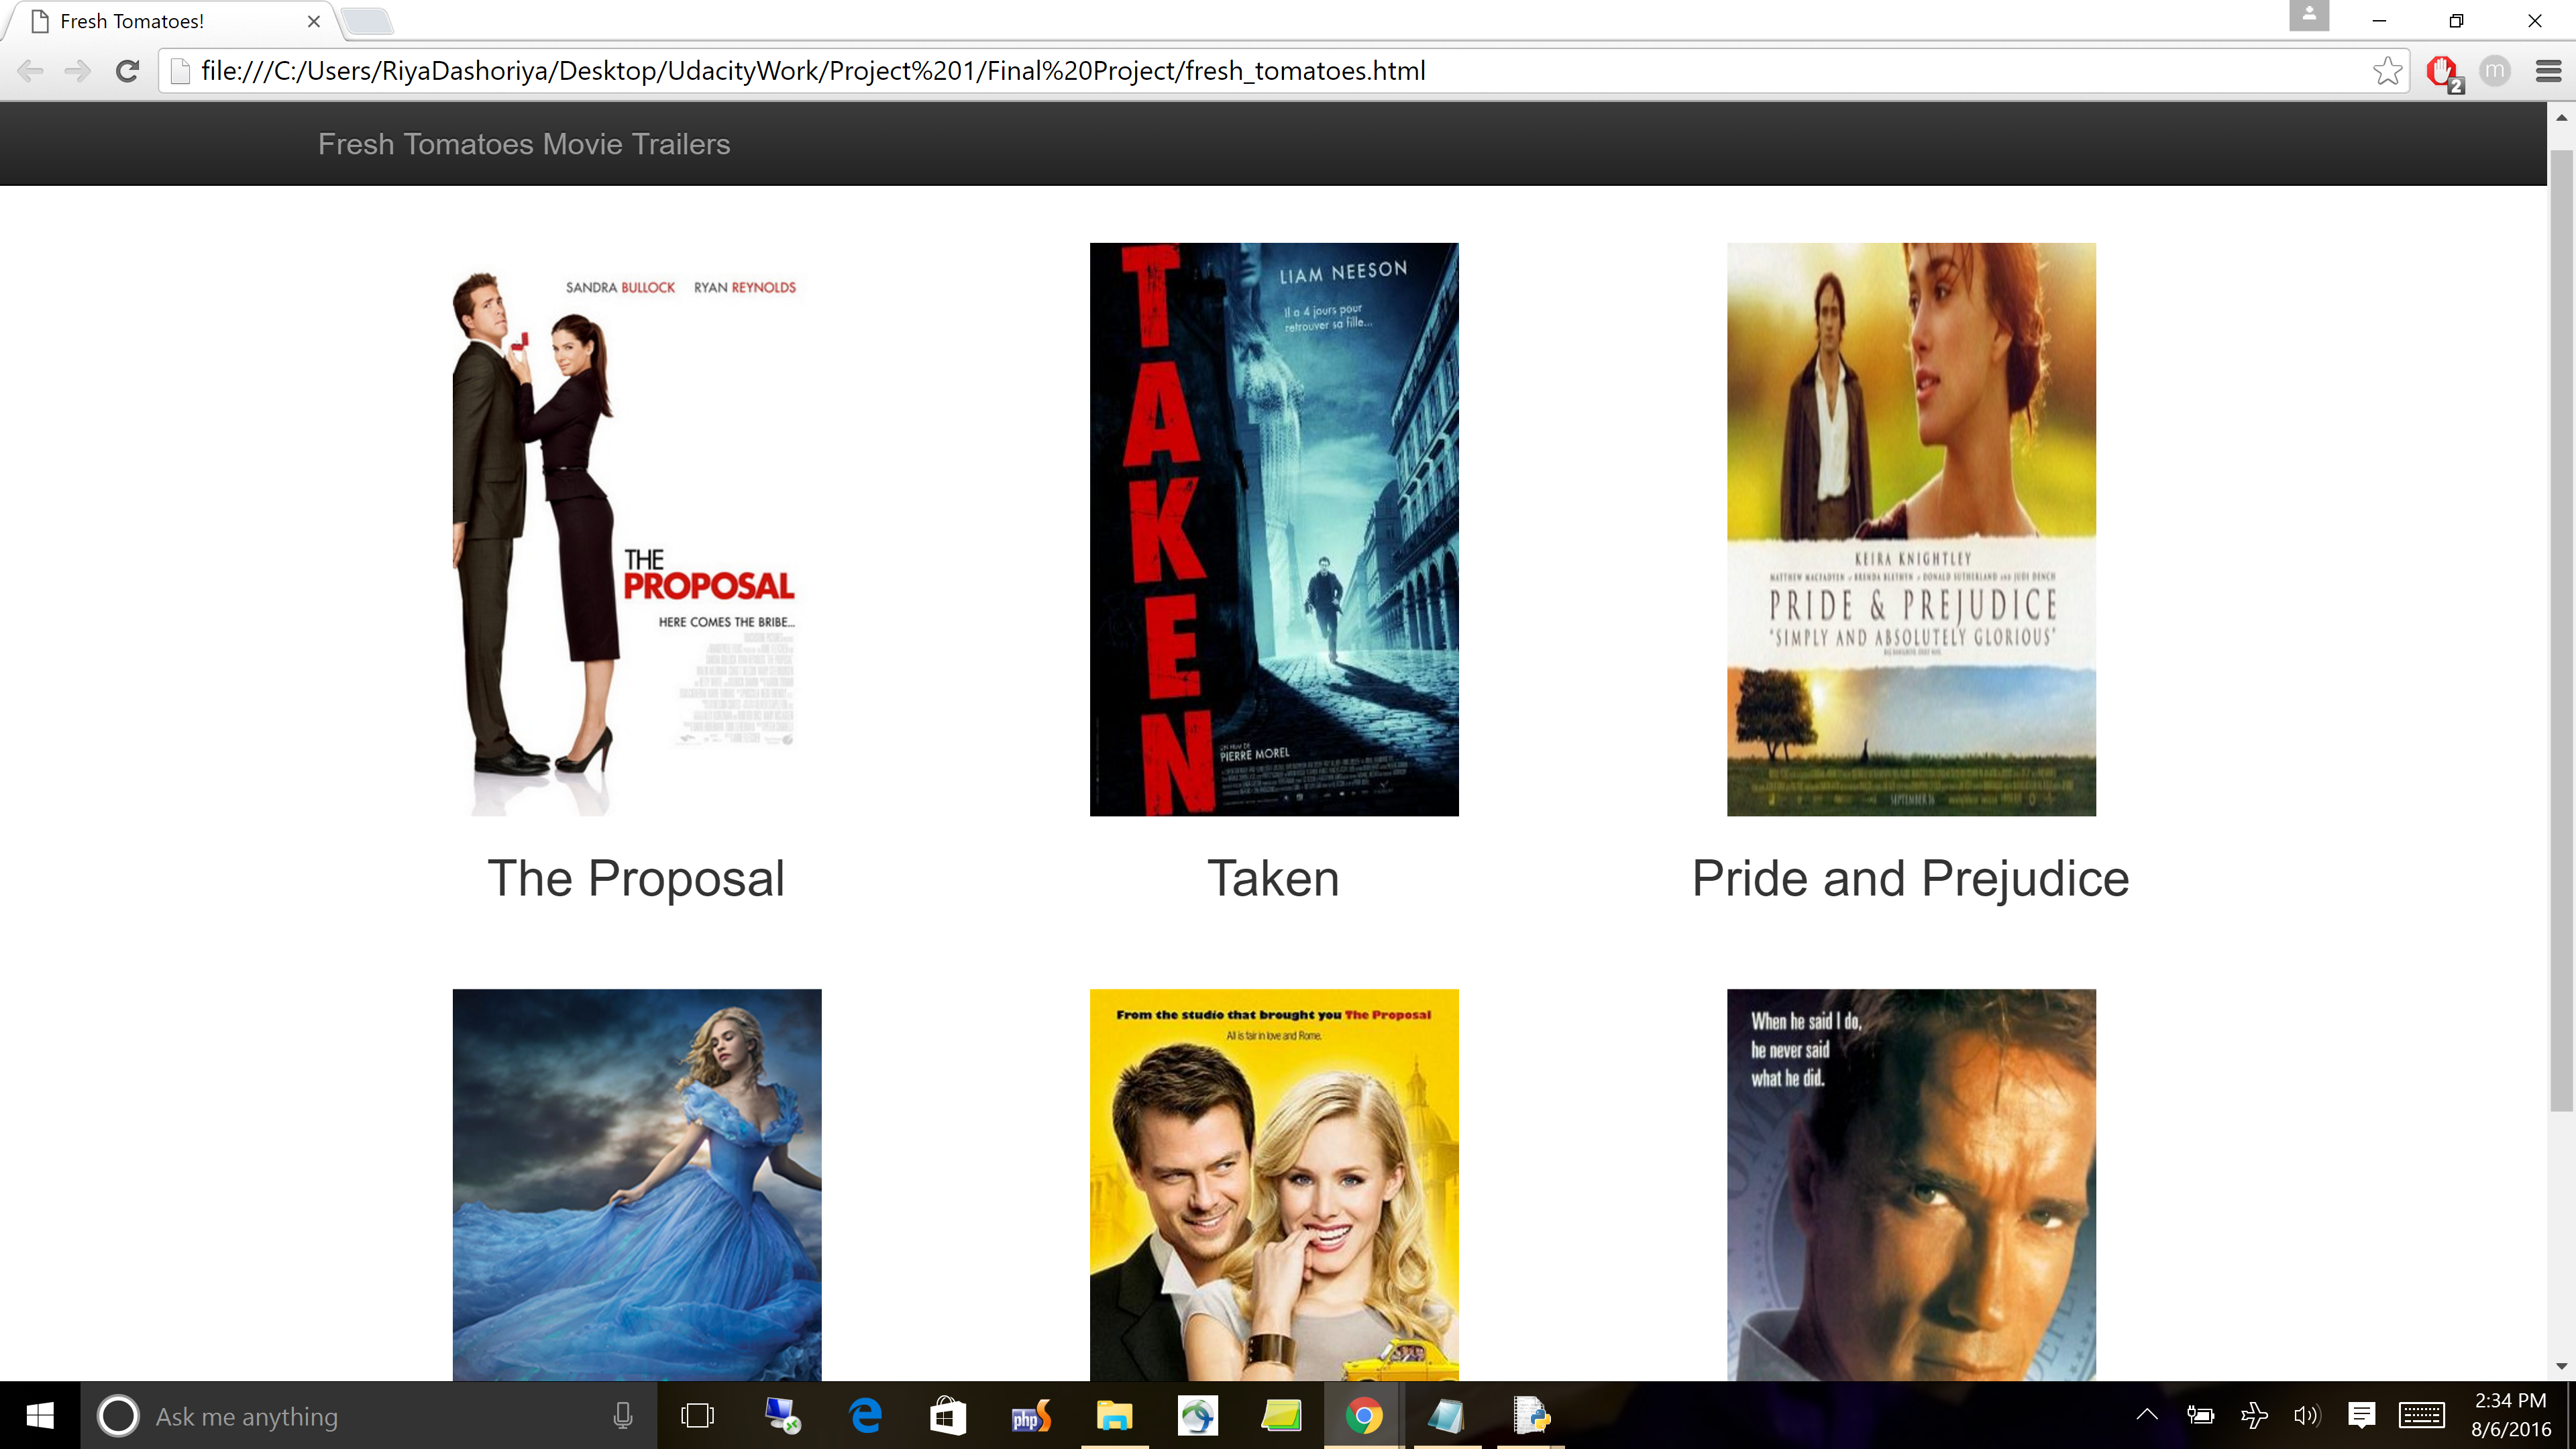Open the green-arrow globe taskbar app
Image resolution: width=2576 pixels, height=1449 pixels.
[1197, 1416]
